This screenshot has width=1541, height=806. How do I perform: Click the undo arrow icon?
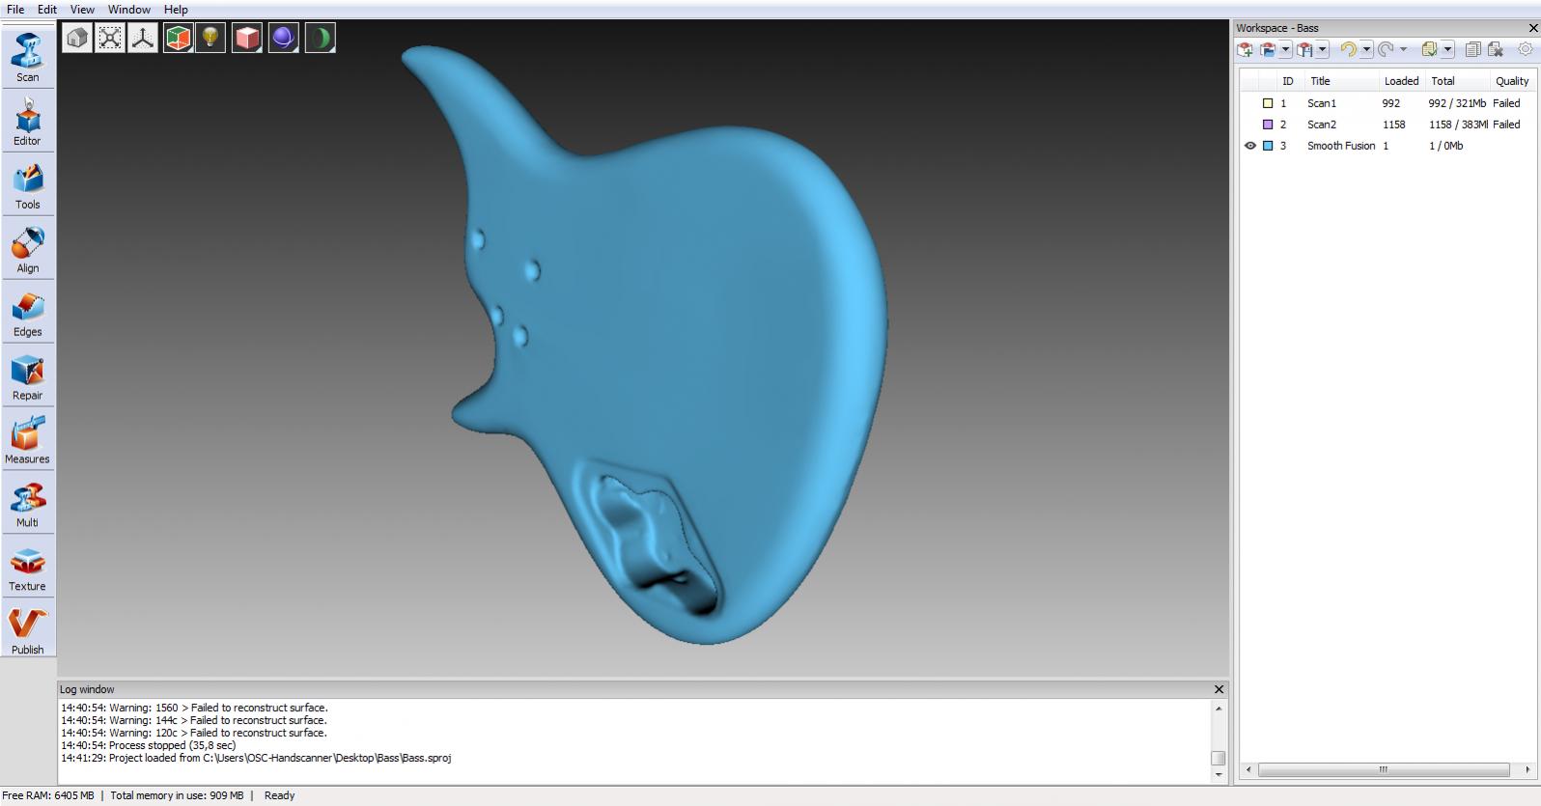pyautogui.click(x=1349, y=49)
